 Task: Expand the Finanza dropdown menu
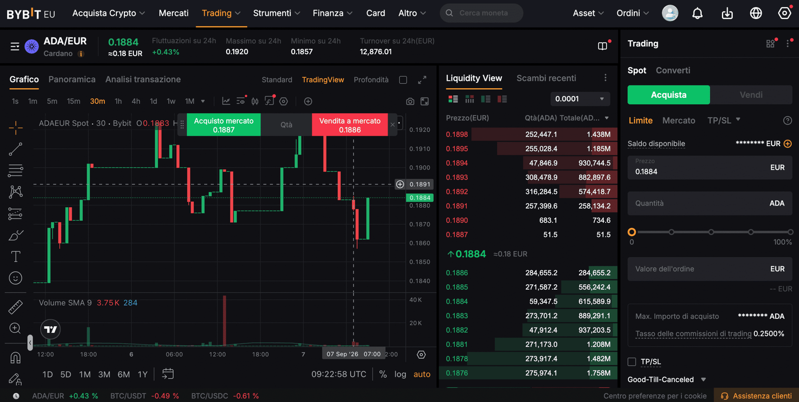coord(333,13)
